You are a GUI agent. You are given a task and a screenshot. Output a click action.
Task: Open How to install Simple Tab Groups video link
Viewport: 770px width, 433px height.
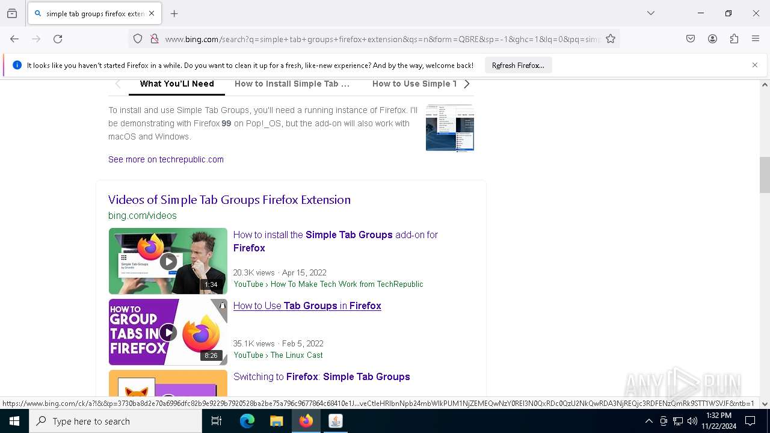(336, 241)
